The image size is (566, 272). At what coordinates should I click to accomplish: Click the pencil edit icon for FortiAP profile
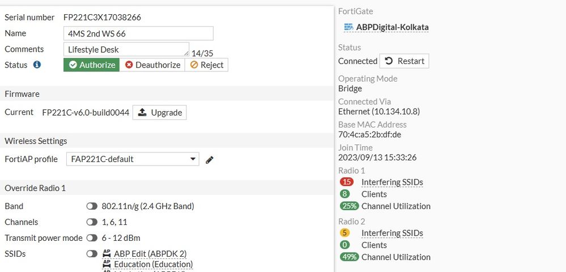pyautogui.click(x=210, y=160)
